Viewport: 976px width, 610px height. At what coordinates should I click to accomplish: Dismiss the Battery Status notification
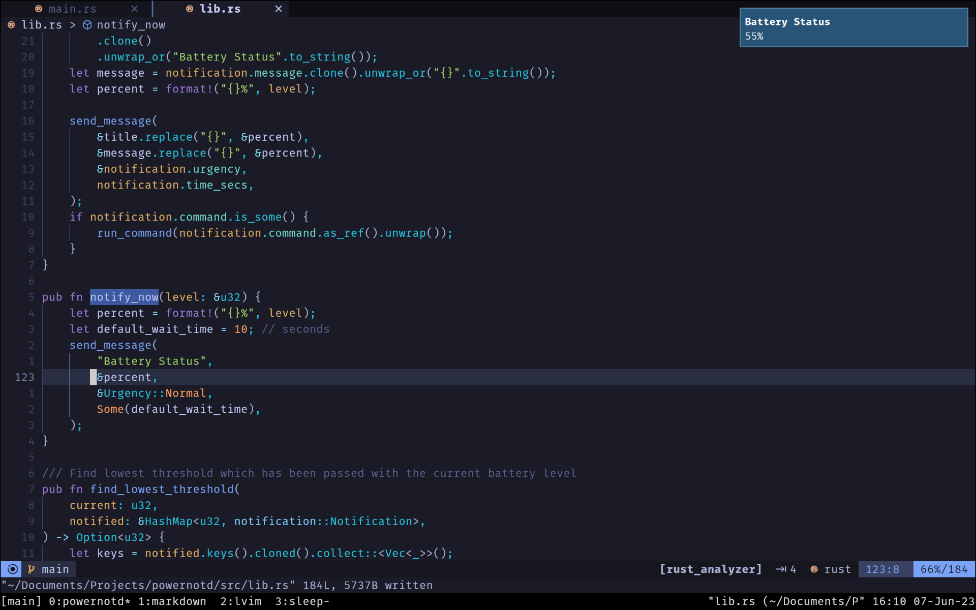pyautogui.click(x=853, y=28)
